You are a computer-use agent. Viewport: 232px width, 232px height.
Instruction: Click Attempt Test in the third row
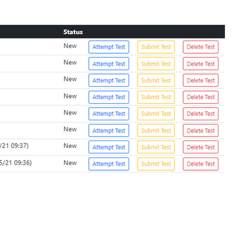pyautogui.click(x=109, y=80)
